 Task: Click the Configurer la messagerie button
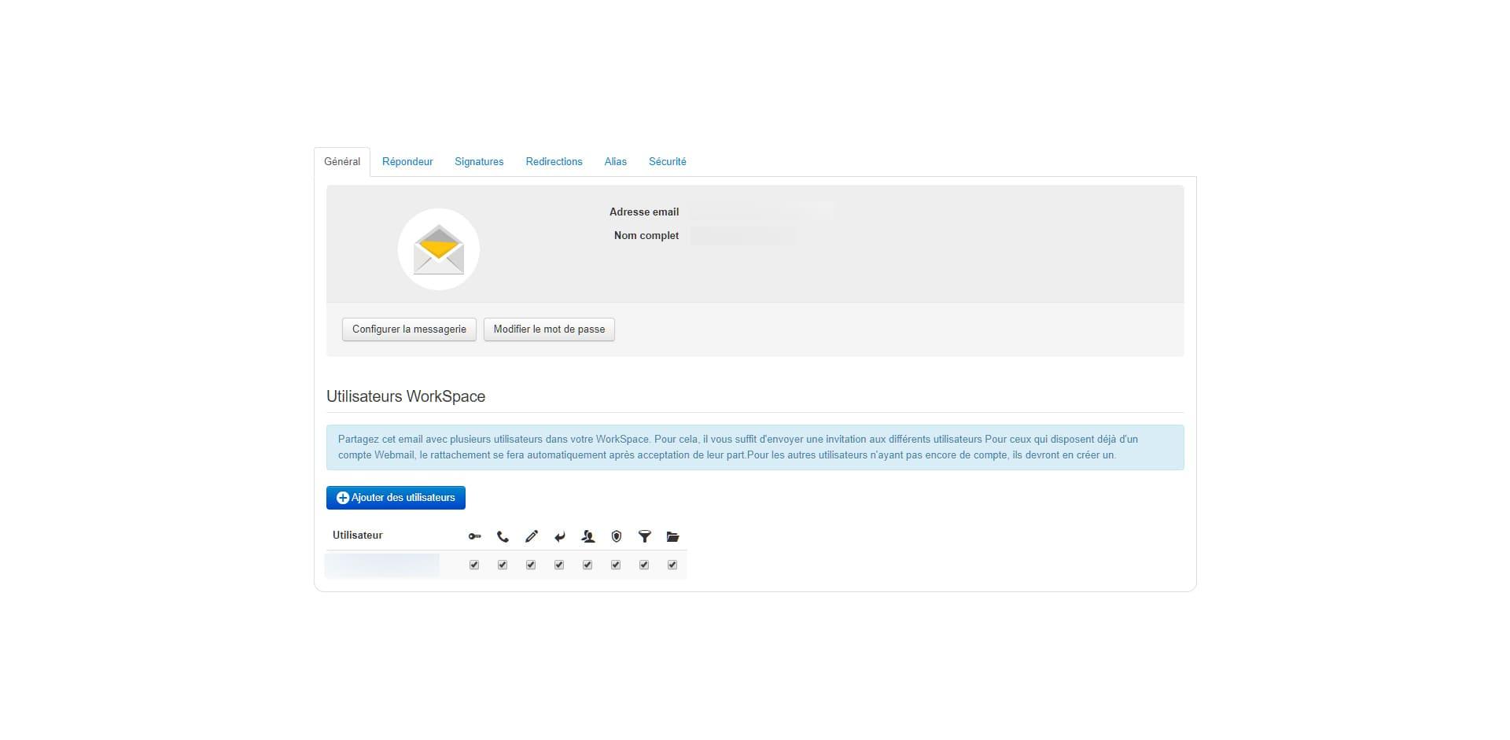[x=409, y=329]
